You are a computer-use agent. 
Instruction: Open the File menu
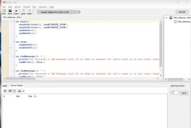pyautogui.click(x=4, y=7)
